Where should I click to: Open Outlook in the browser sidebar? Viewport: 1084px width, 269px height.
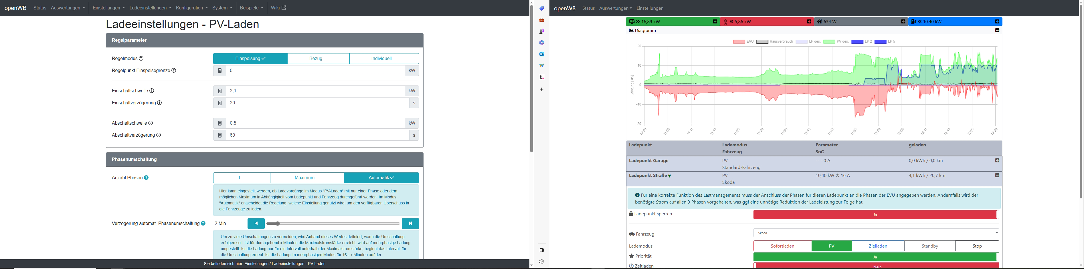[542, 54]
